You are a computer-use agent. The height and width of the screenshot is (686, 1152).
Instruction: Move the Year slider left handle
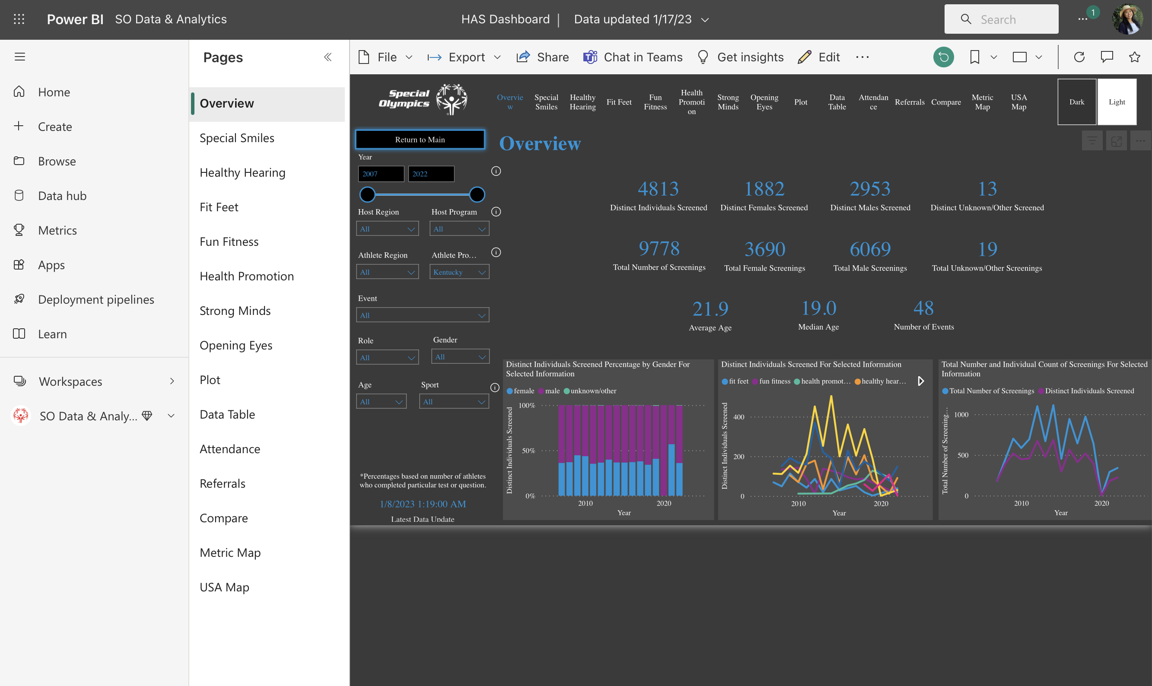tap(368, 195)
